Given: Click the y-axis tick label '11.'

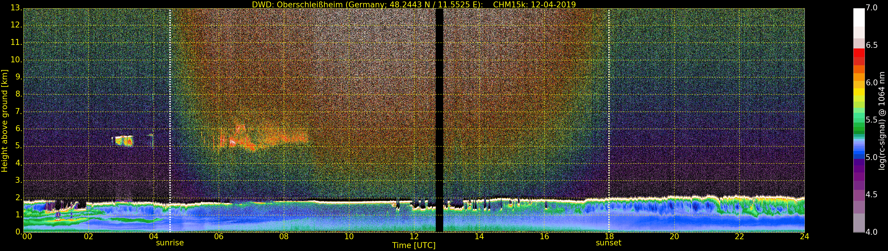Looking at the screenshot, I should [17, 42].
